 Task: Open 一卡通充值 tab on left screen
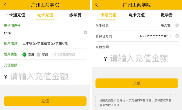point(15,15)
